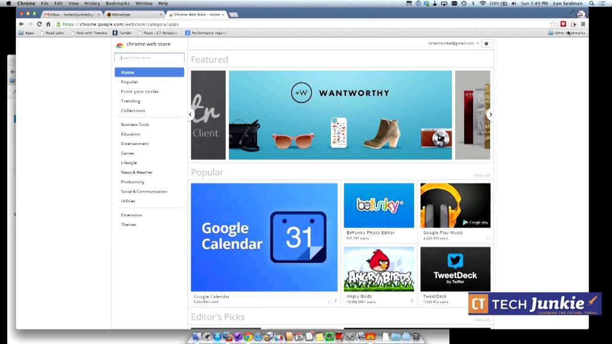This screenshot has height=344, width=612.
Task: Show next featured item with right arrow
Action: click(x=491, y=115)
